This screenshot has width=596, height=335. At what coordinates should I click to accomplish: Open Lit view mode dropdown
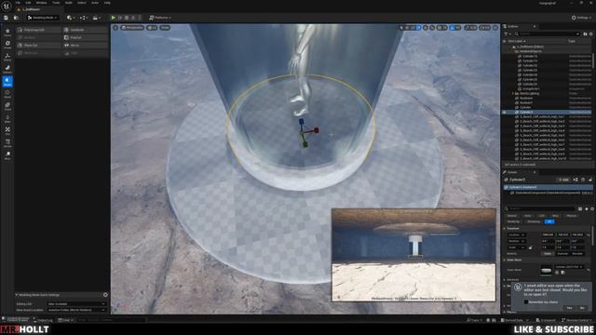pos(152,28)
